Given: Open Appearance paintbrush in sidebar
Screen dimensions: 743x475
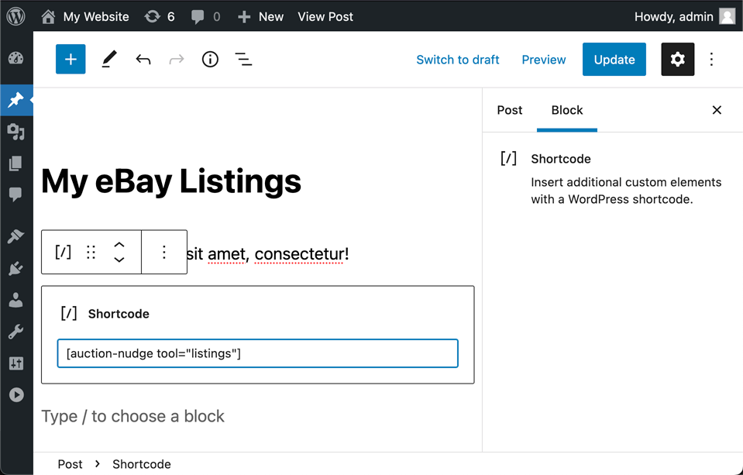Looking at the screenshot, I should click(x=16, y=236).
